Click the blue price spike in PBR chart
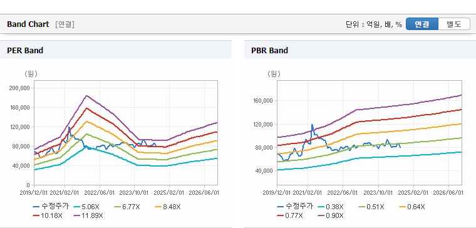 tap(312, 125)
